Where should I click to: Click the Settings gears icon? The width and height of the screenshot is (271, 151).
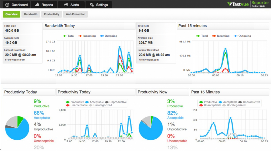[x=92, y=5]
